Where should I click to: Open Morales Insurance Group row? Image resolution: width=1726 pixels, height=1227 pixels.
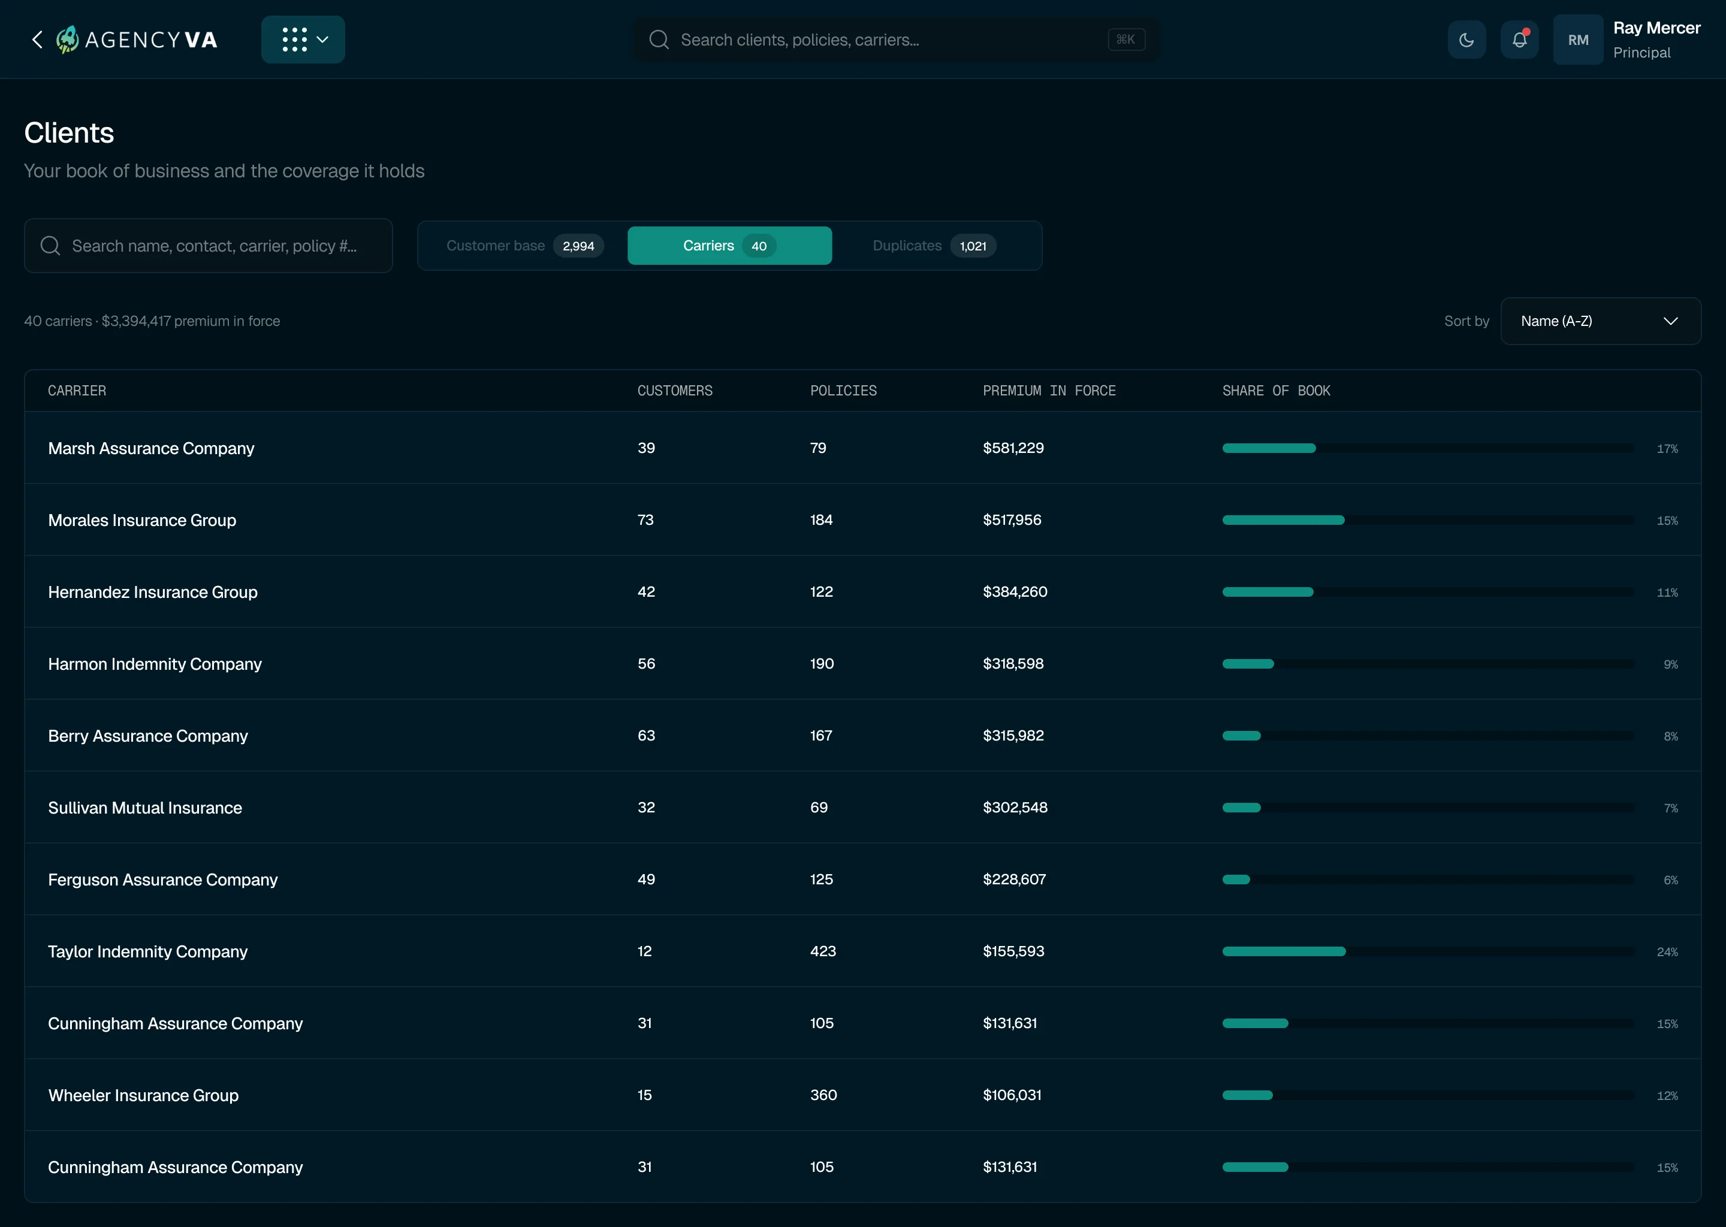click(862, 520)
